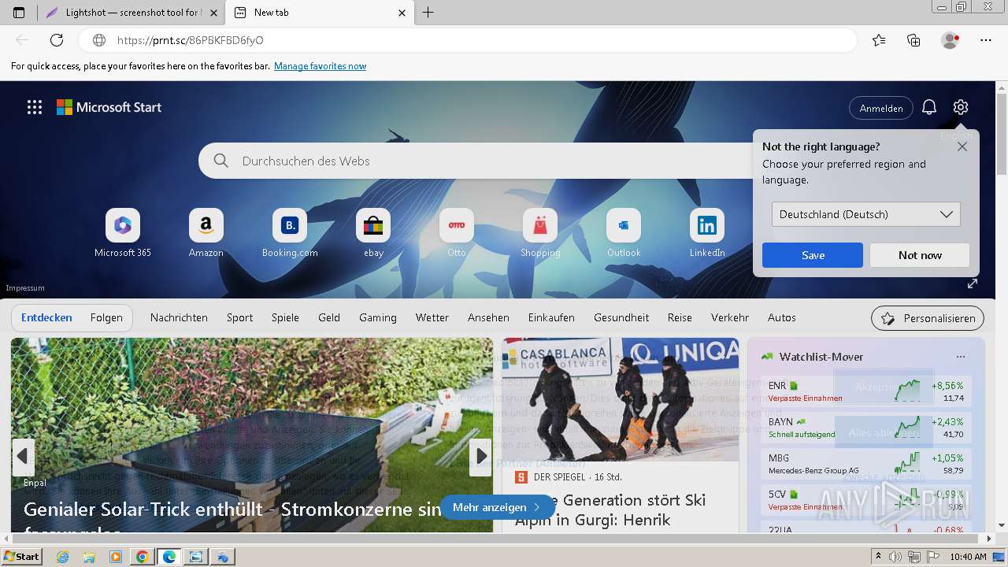Open the Outlook shortcut tile

[624, 233]
